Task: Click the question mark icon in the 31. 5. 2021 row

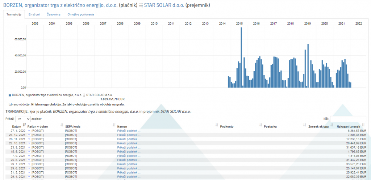Action: click(29, 172)
